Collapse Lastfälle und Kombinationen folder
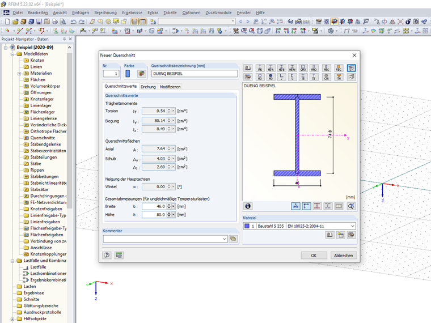 coord(12,261)
